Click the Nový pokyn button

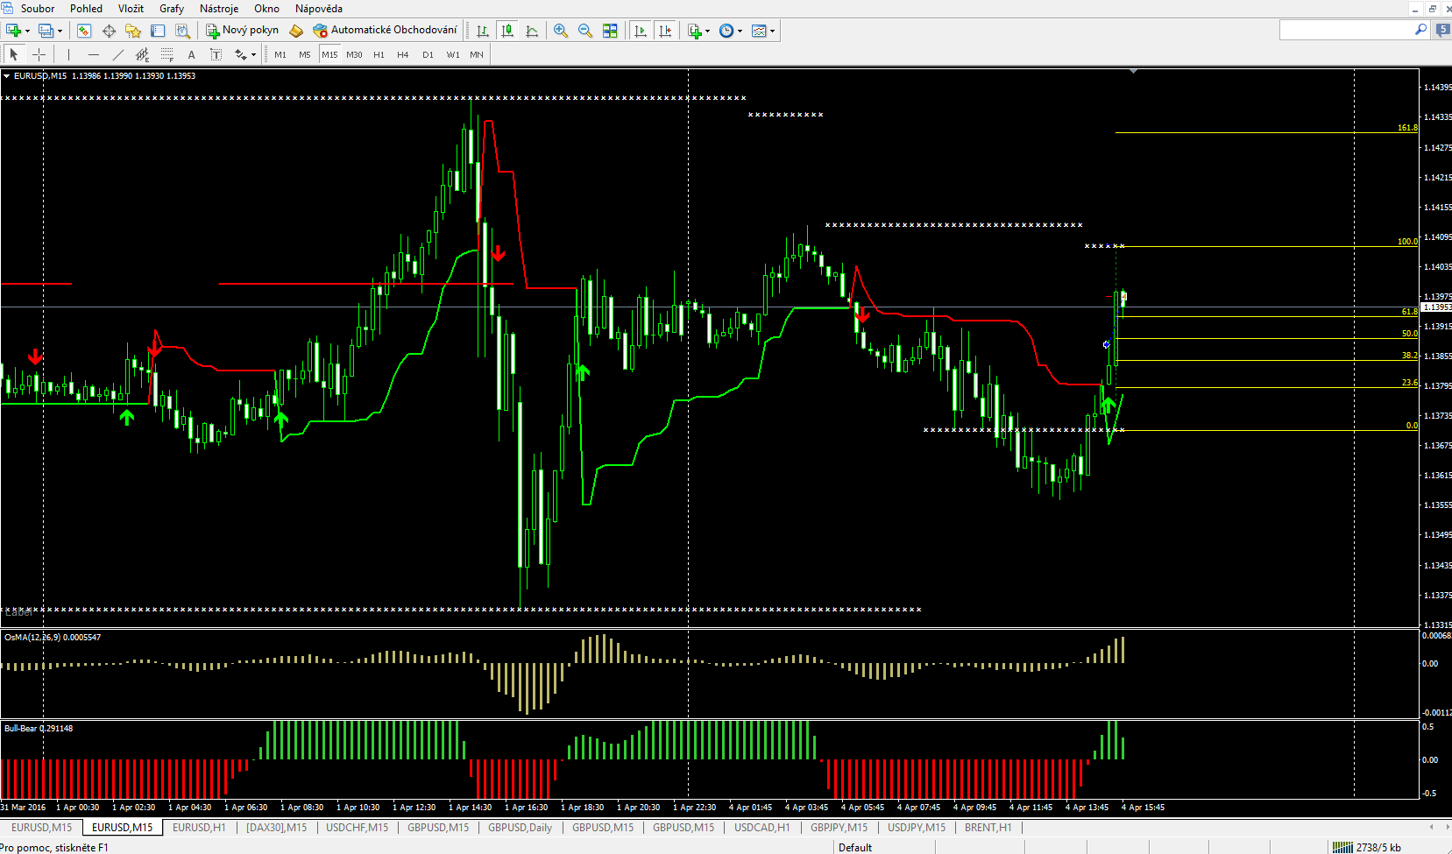pyautogui.click(x=243, y=31)
